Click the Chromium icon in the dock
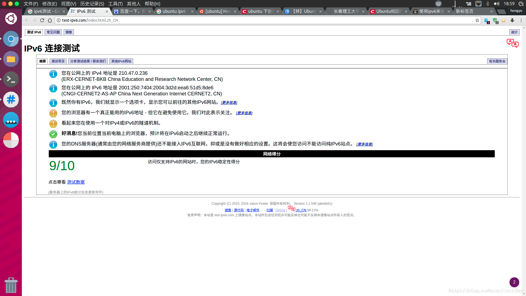Image resolution: width=526 pixels, height=296 pixels. [x=11, y=39]
